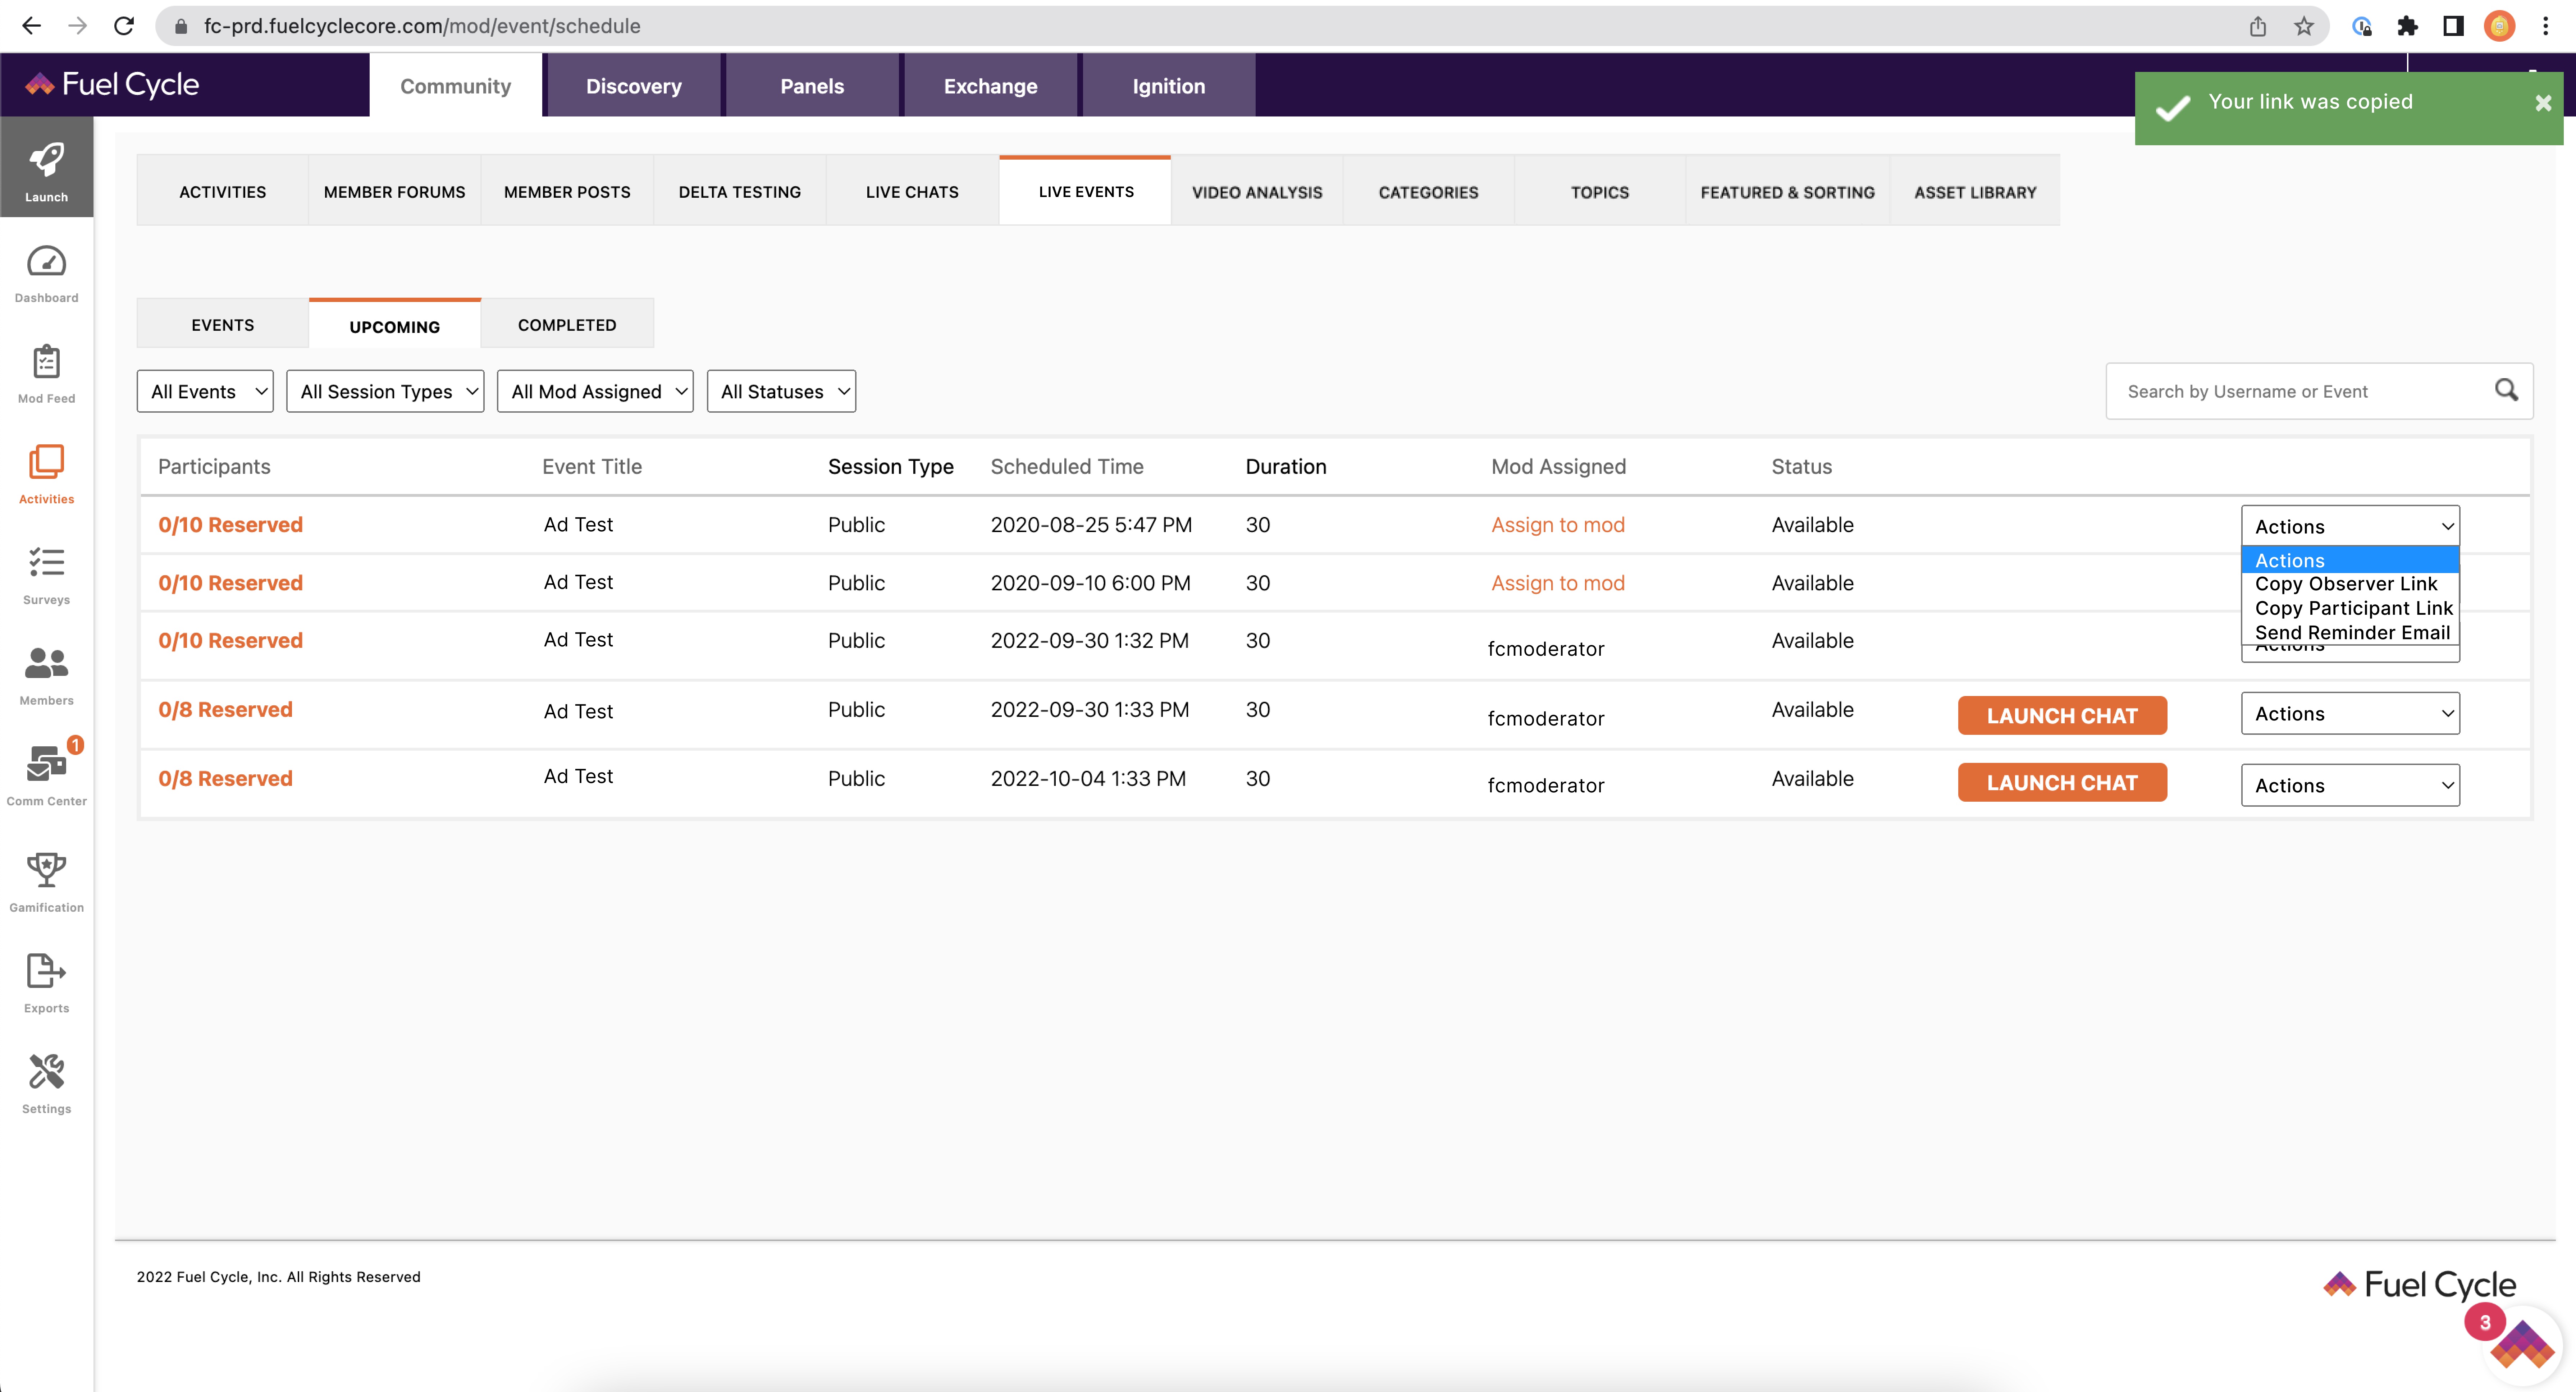Click the site lock icon in address bar

181,26
